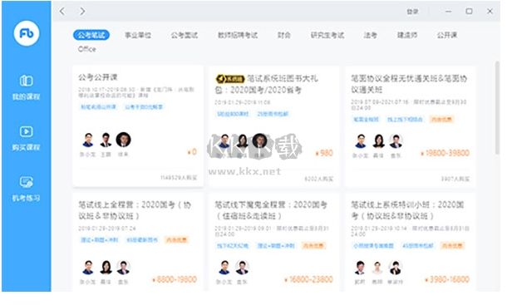Click second blue tag under 公考公开课
The image size is (507, 305).
(144, 106)
